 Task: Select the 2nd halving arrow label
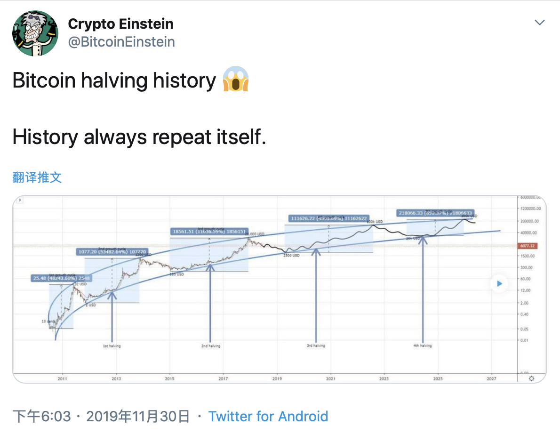pos(210,346)
